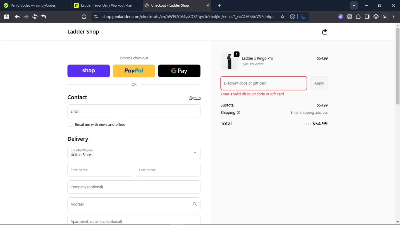
Task: Click the Apply discount button
Action: coord(319,83)
